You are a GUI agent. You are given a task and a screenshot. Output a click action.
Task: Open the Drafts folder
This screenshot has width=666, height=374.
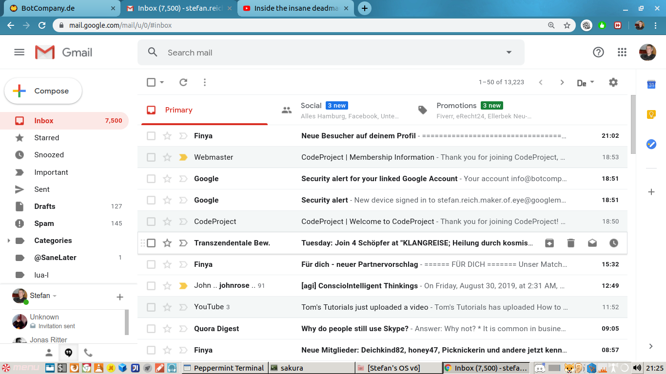tap(45, 206)
